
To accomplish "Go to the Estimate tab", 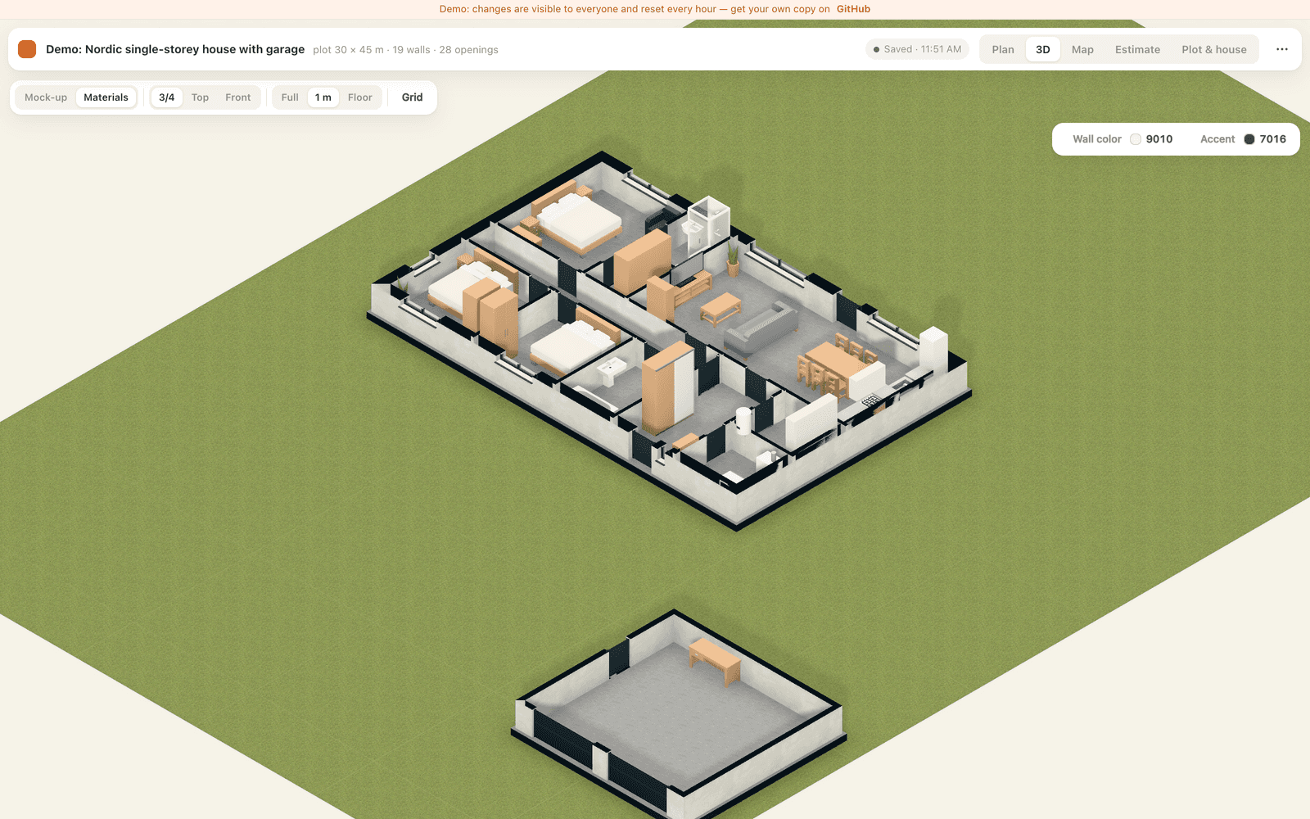I will (1137, 49).
